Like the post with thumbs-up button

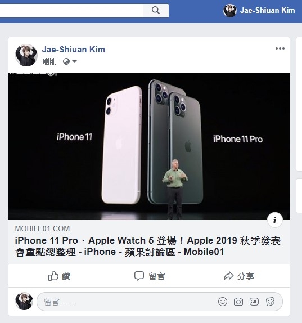click(x=59, y=276)
